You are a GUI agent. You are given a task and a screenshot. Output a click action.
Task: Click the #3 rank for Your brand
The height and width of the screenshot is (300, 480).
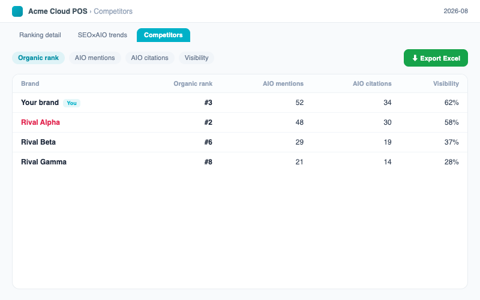click(208, 103)
